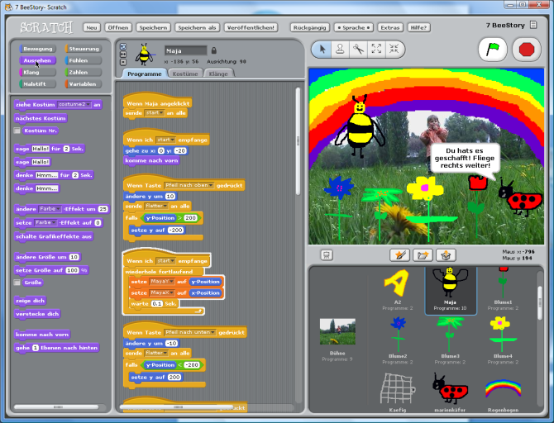
Task: Enable the Kostüm Nr. checkbox
Action: point(17,131)
